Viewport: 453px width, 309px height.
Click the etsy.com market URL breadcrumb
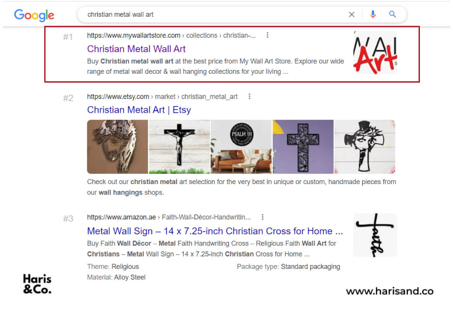click(x=162, y=96)
